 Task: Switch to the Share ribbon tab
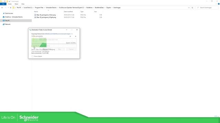(16, 4)
